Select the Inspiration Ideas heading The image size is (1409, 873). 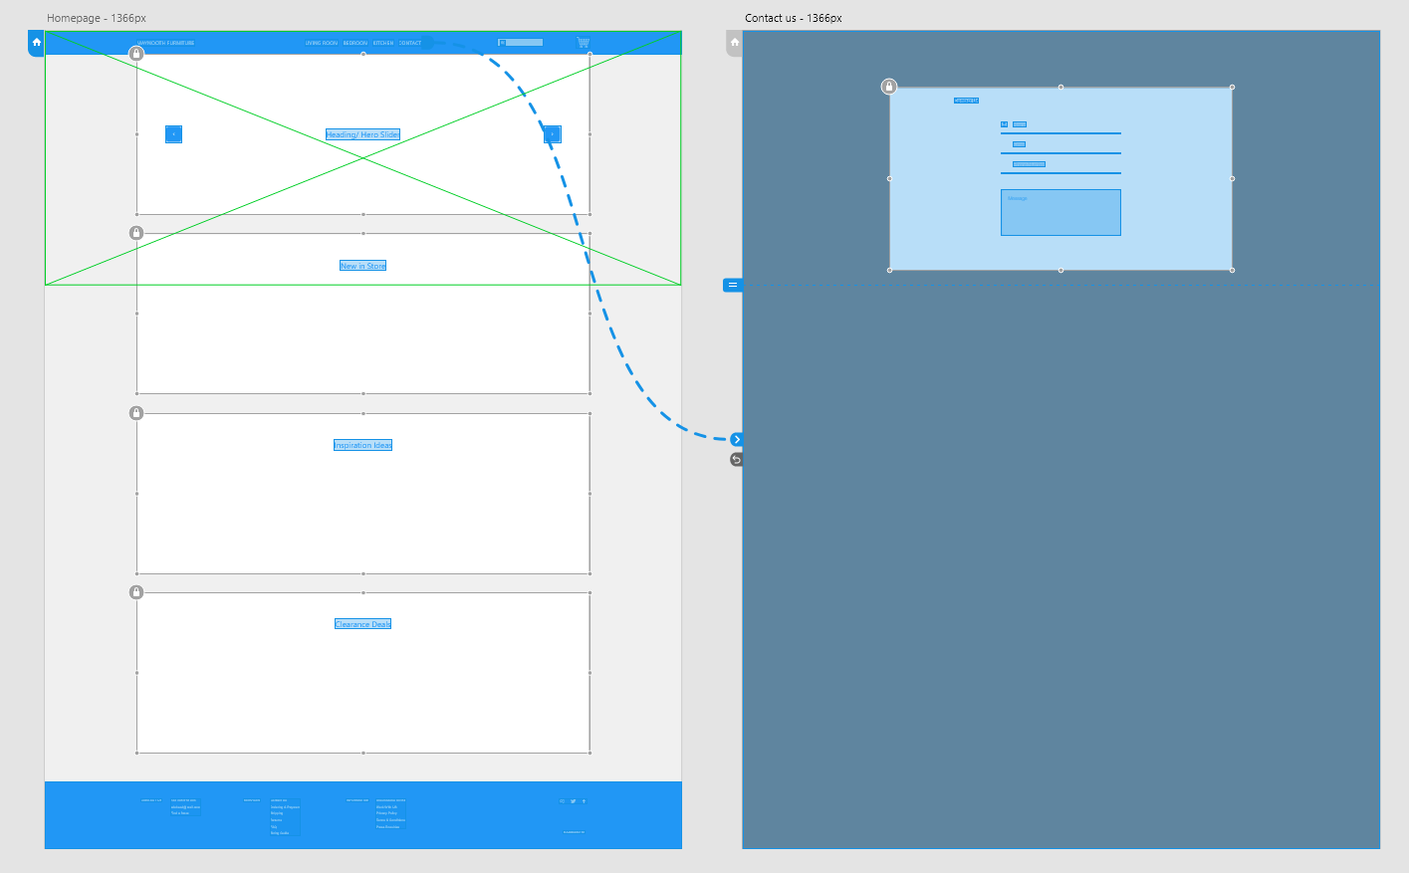[363, 445]
